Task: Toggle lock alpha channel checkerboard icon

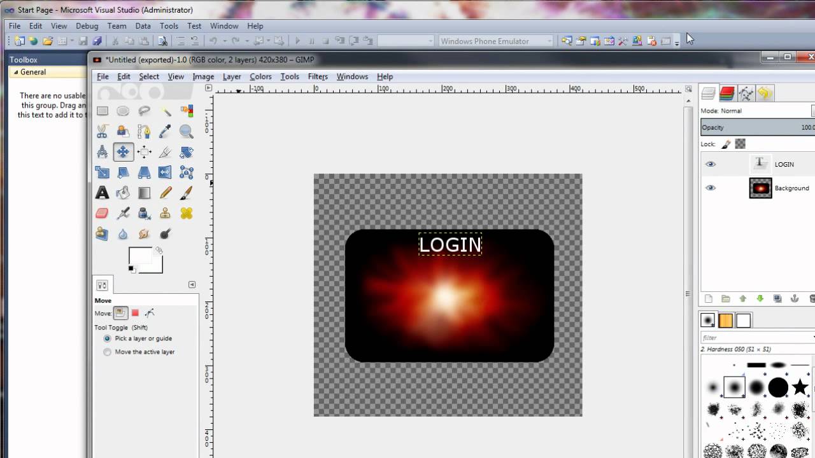Action: pos(741,144)
